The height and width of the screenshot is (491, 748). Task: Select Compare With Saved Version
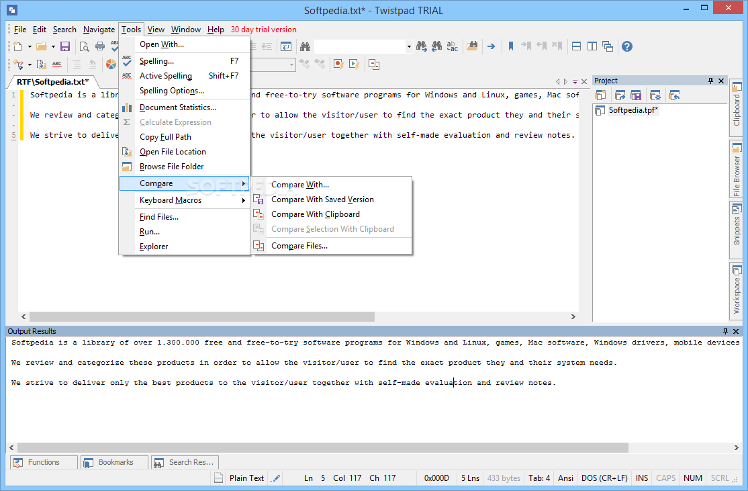332,199
